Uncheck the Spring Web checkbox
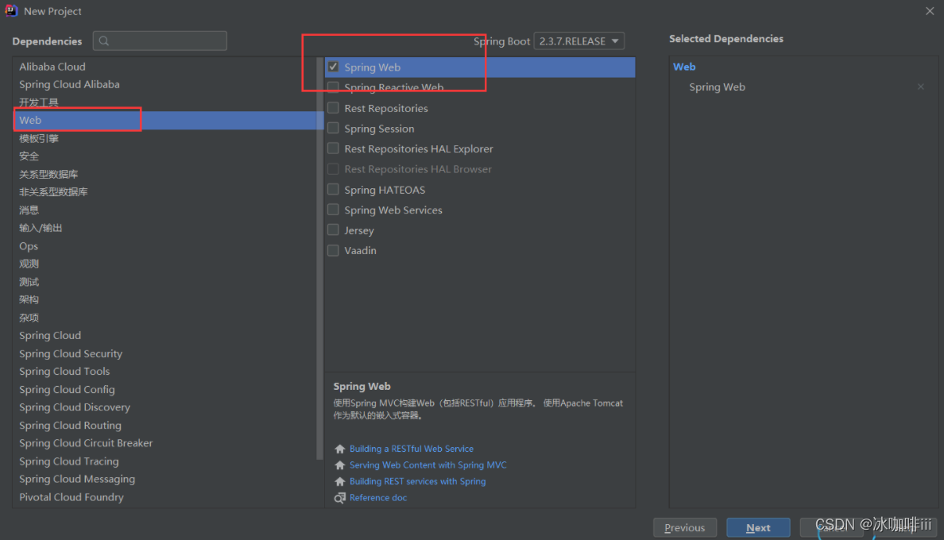 pyautogui.click(x=333, y=67)
